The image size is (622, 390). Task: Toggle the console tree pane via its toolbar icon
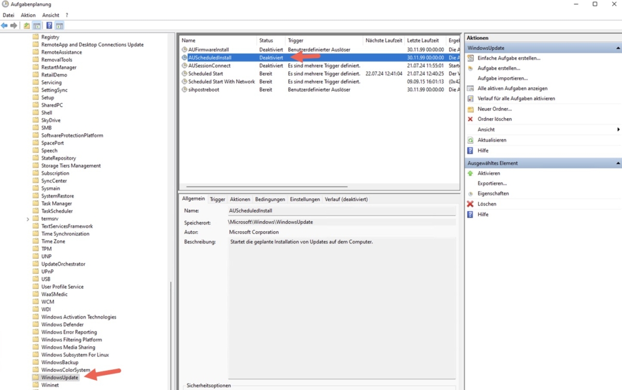pos(36,25)
